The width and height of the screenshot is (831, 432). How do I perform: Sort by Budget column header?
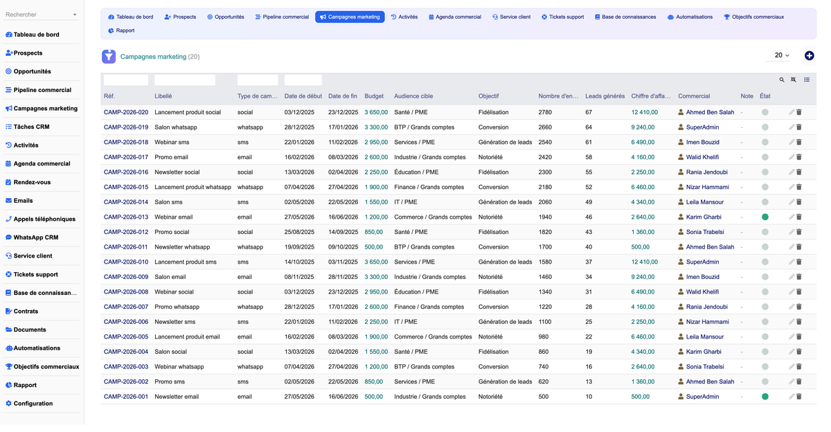coord(374,96)
